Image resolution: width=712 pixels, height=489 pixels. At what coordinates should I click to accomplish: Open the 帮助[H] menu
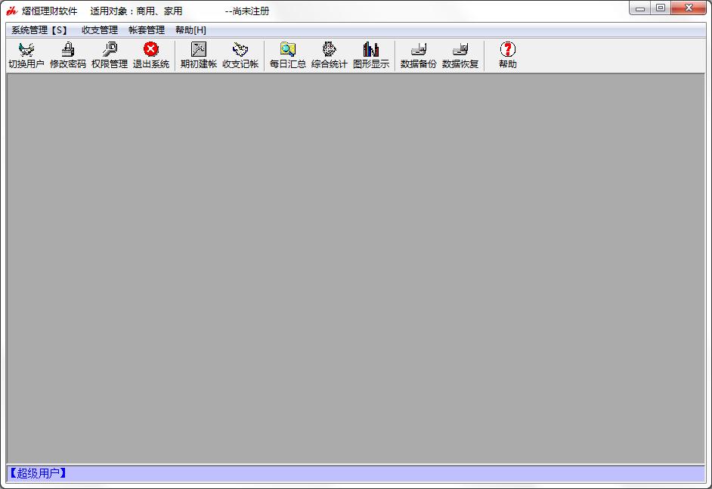click(190, 30)
